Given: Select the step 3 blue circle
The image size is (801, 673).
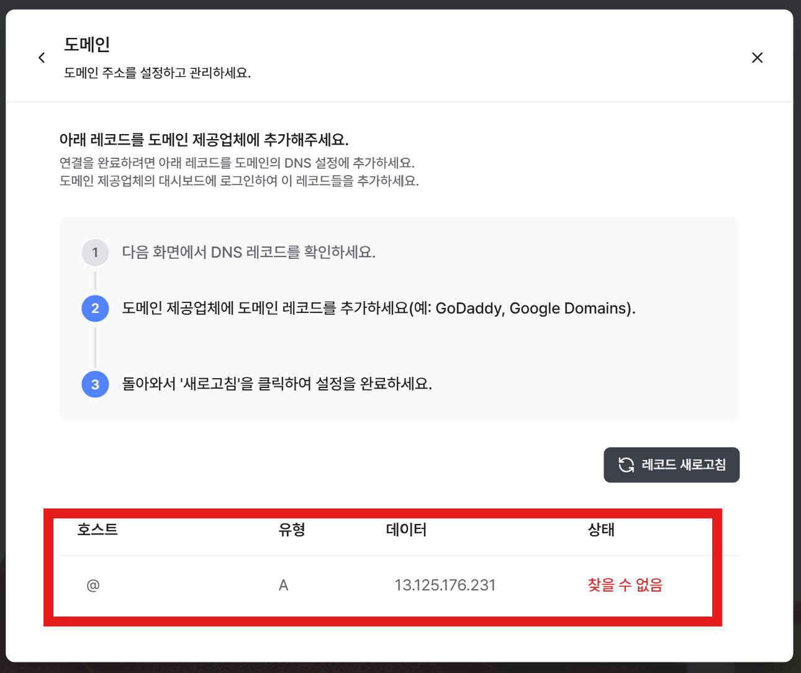Looking at the screenshot, I should pos(95,384).
